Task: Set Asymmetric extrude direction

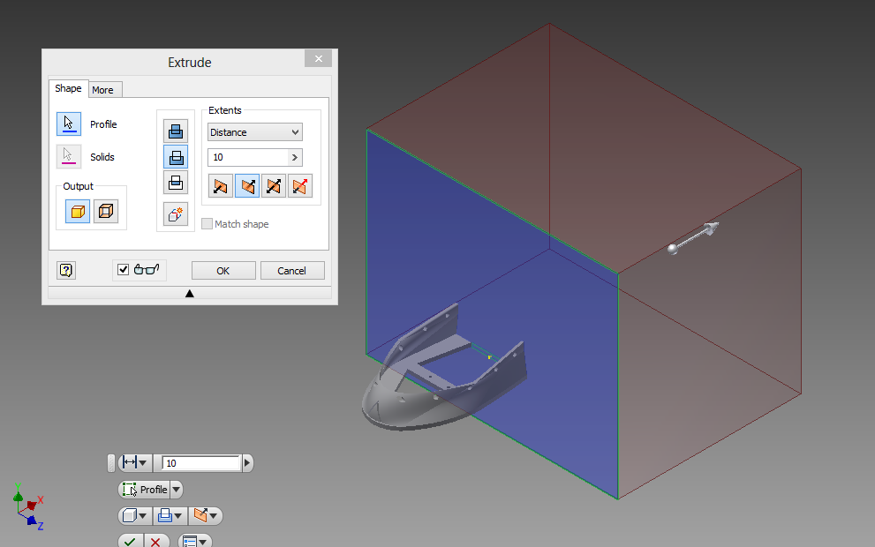Action: click(300, 186)
